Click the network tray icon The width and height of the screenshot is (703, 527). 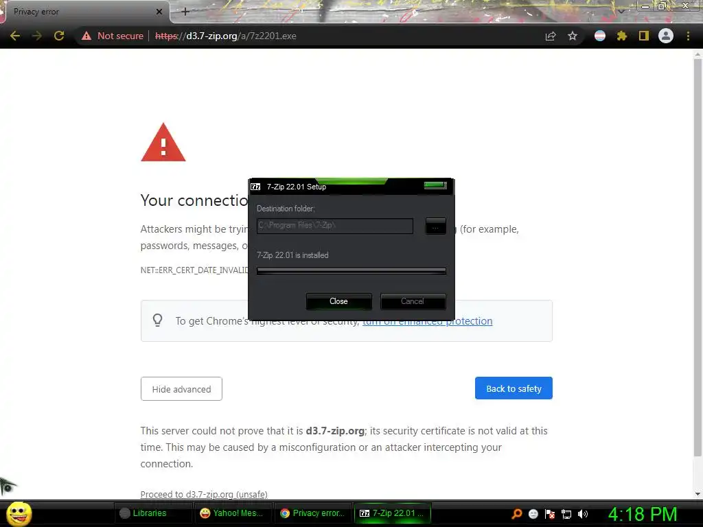tap(566, 514)
